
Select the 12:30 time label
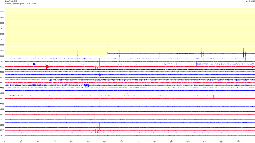[x=2, y=77]
